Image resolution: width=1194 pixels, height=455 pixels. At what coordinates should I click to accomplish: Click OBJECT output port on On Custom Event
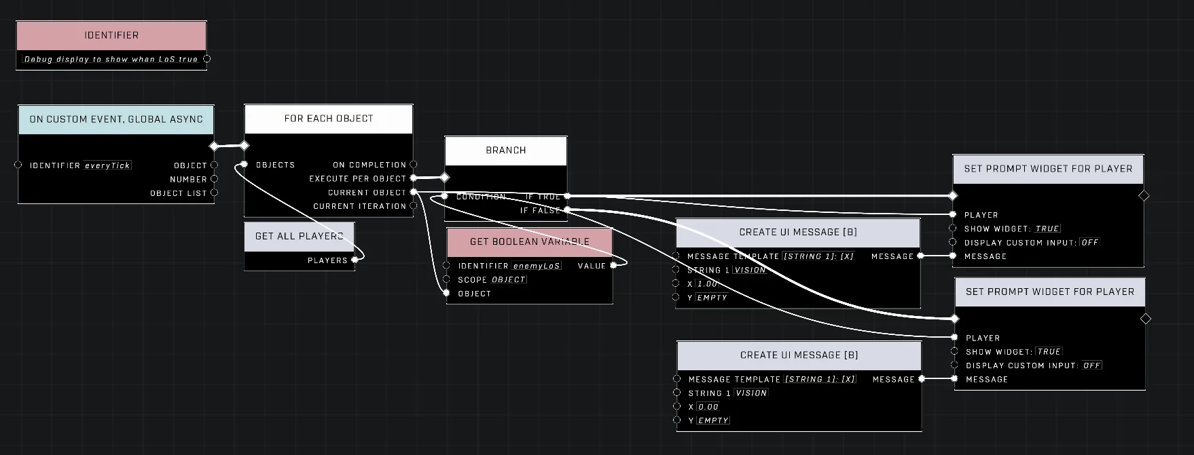coord(214,165)
